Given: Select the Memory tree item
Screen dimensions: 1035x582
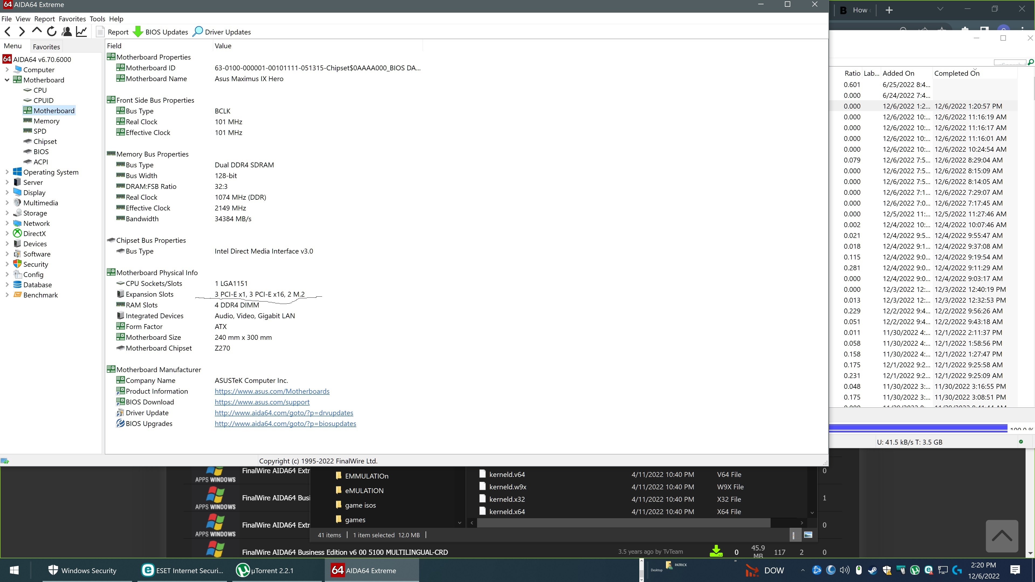Looking at the screenshot, I should [x=46, y=121].
